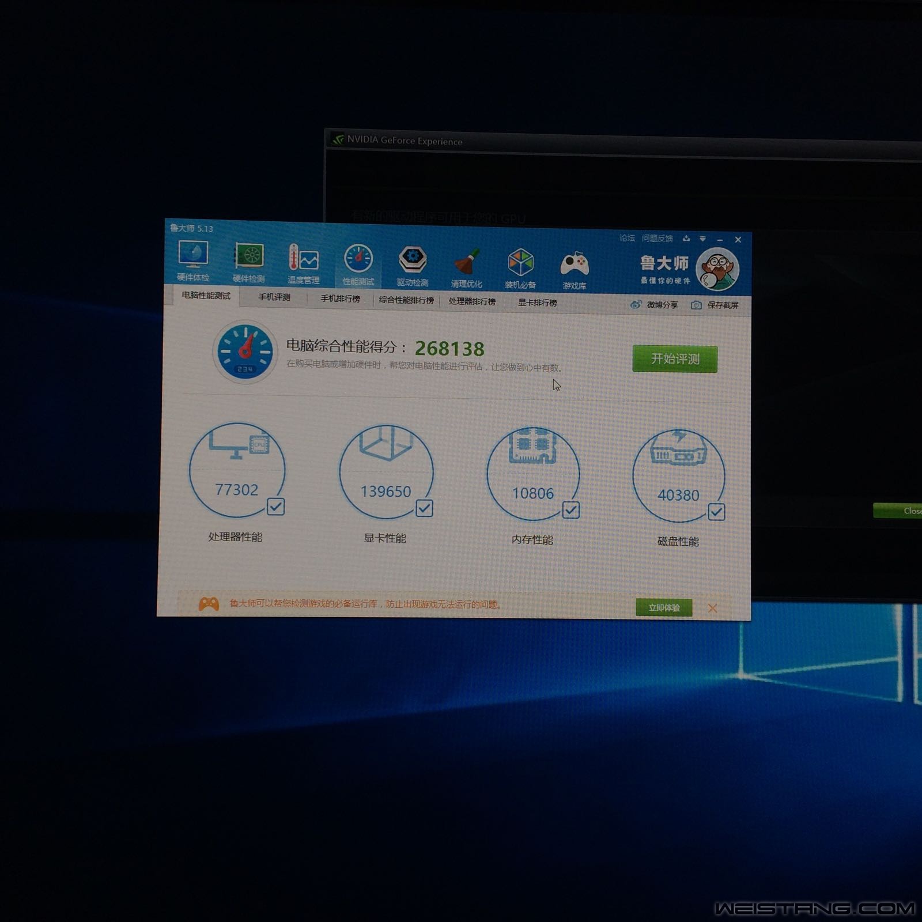This screenshot has height=922, width=922.
Task: Open 硬件检测 hardware detection icon
Action: (249, 256)
